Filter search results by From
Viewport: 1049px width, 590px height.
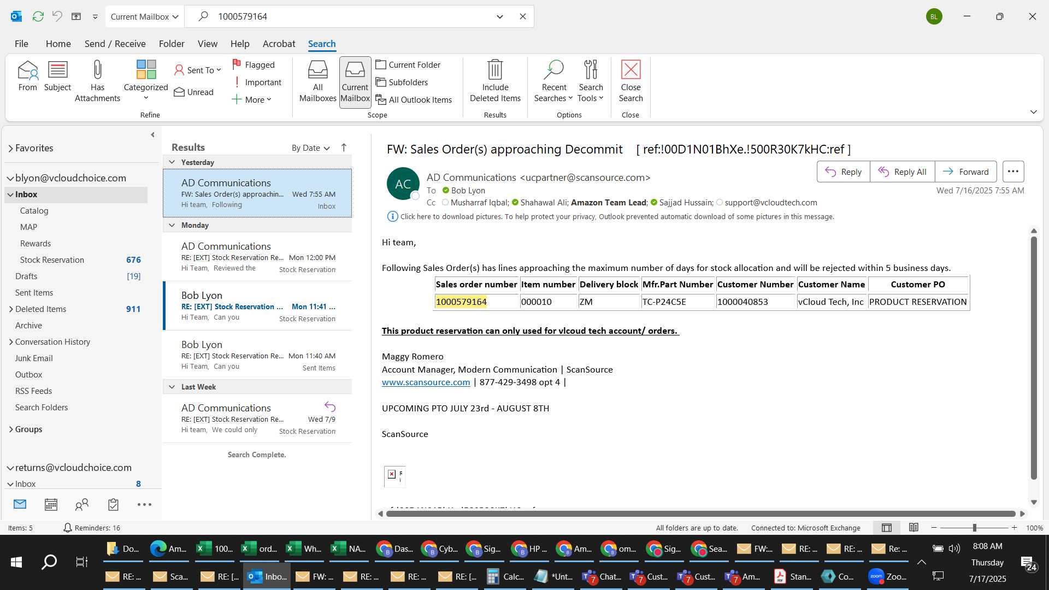click(x=27, y=76)
